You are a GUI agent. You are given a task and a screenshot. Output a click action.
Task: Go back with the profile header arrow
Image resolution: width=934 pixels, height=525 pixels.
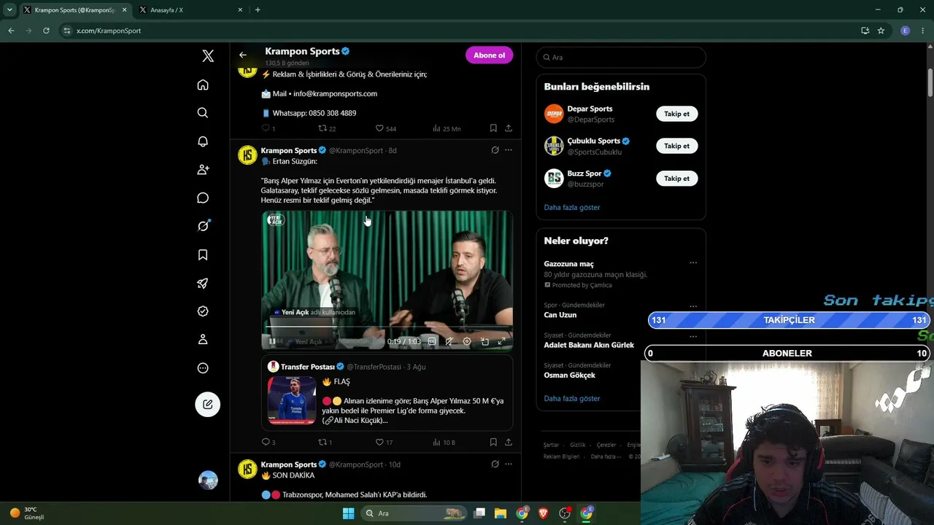[243, 55]
